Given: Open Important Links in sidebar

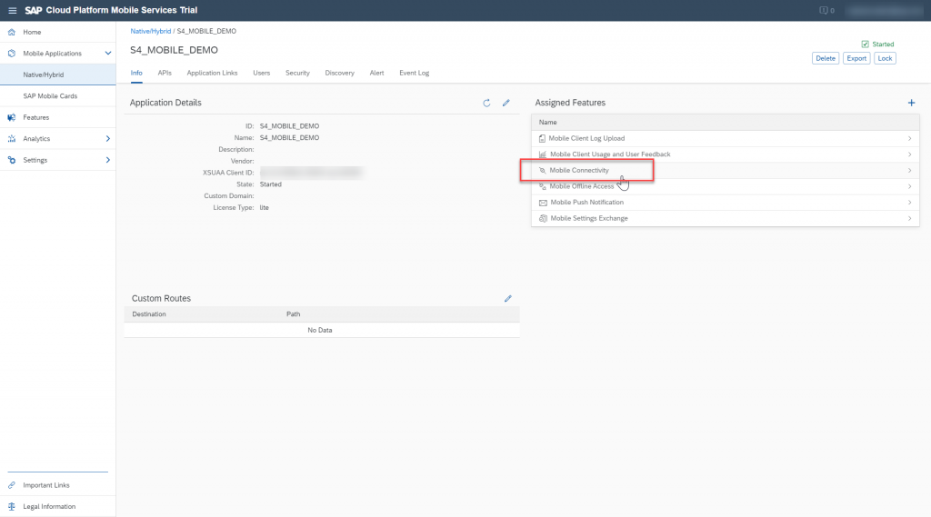Looking at the screenshot, I should pos(57,485).
